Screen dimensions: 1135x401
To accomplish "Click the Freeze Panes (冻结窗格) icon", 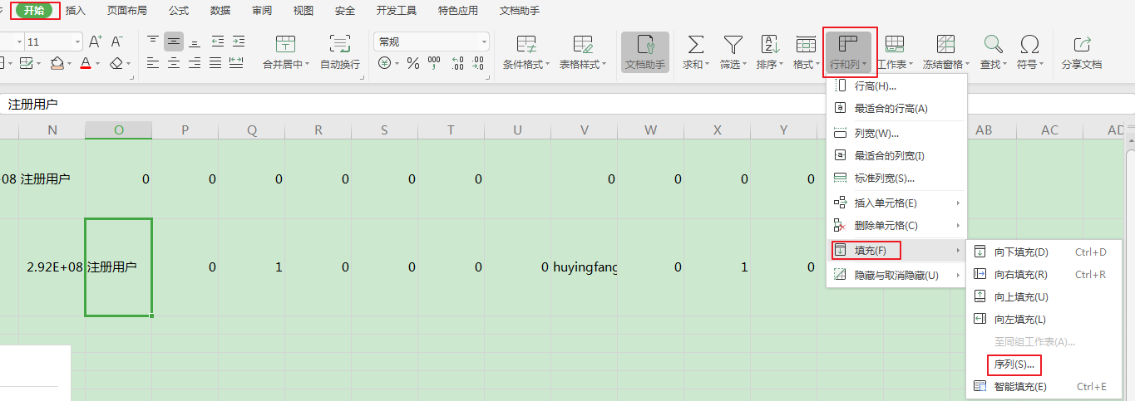I will pyautogui.click(x=945, y=45).
